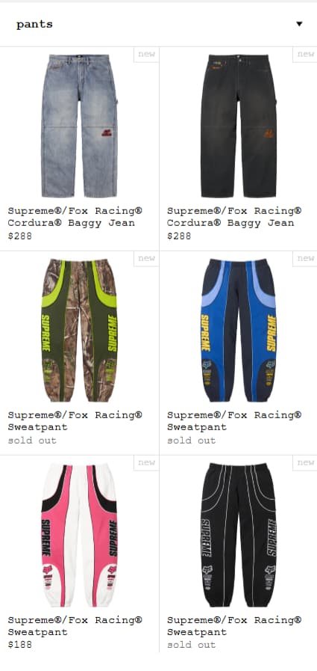Click the light blue Baggy Jean title link
Screen dimensions: 317x671
click(x=75, y=216)
